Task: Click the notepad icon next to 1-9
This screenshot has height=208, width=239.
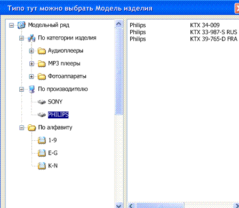Action: click(x=42, y=140)
